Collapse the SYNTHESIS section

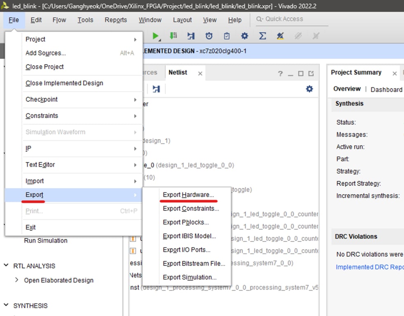(x=6, y=306)
